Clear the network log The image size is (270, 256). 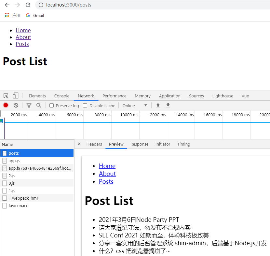tap(16, 105)
